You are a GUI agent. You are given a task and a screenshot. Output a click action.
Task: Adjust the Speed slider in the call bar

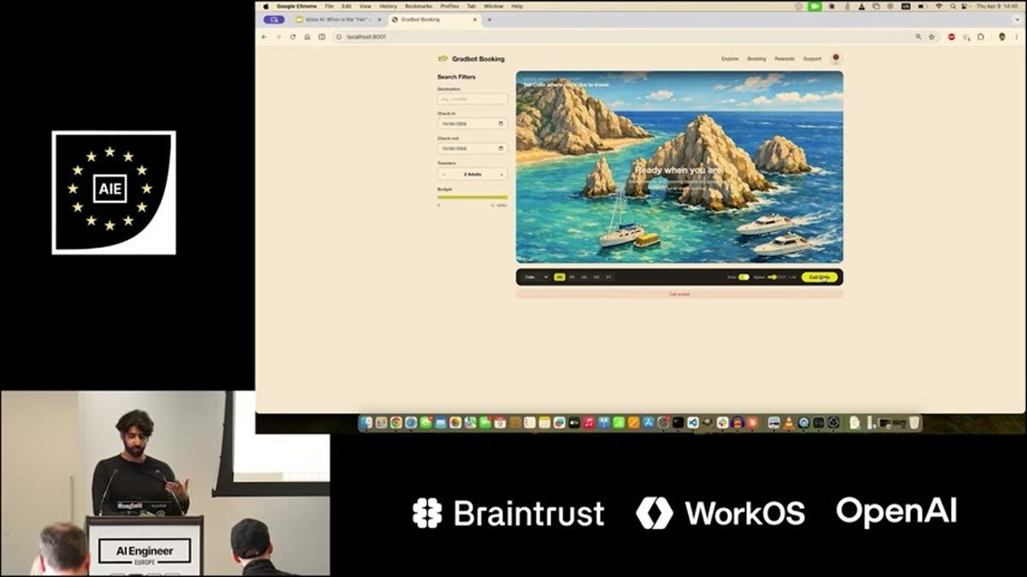pyautogui.click(x=777, y=277)
